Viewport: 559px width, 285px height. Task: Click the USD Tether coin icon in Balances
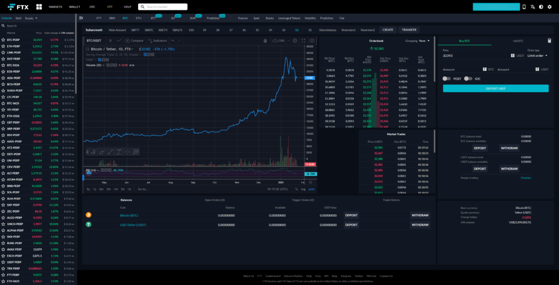click(x=88, y=225)
